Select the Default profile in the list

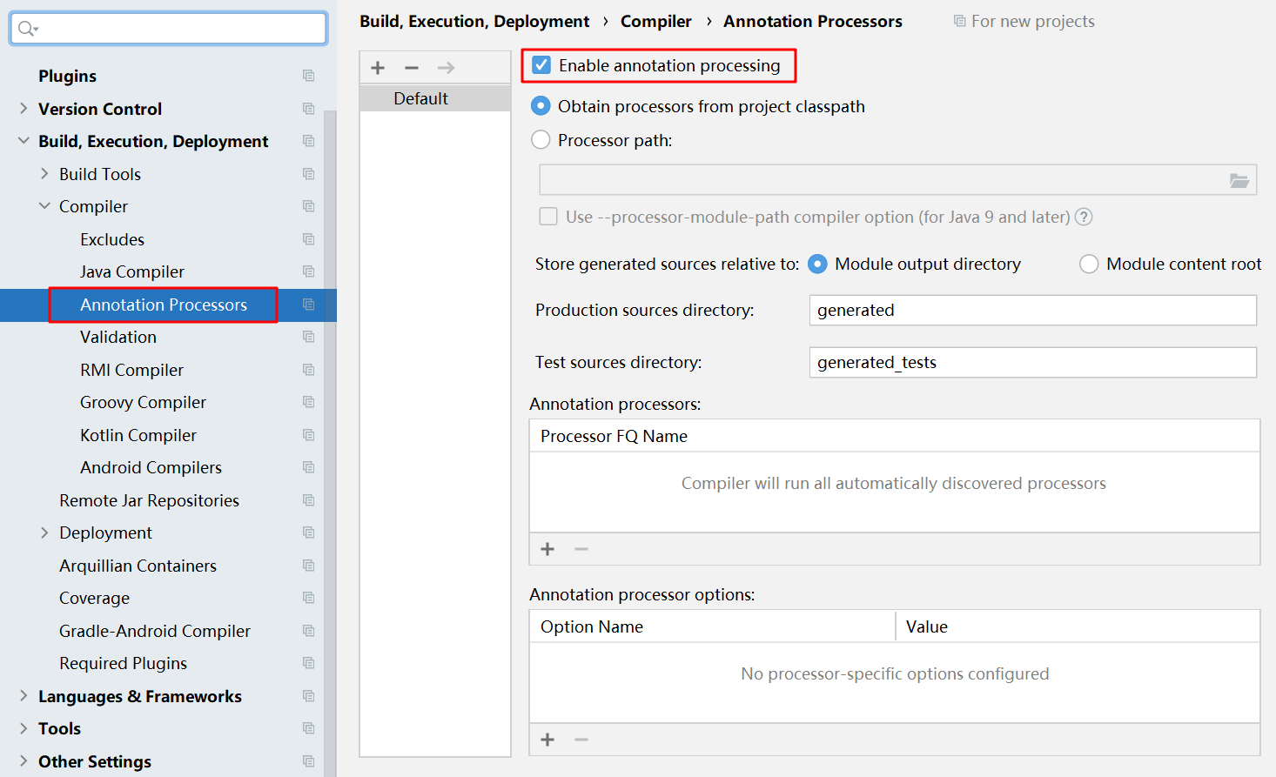tap(421, 98)
